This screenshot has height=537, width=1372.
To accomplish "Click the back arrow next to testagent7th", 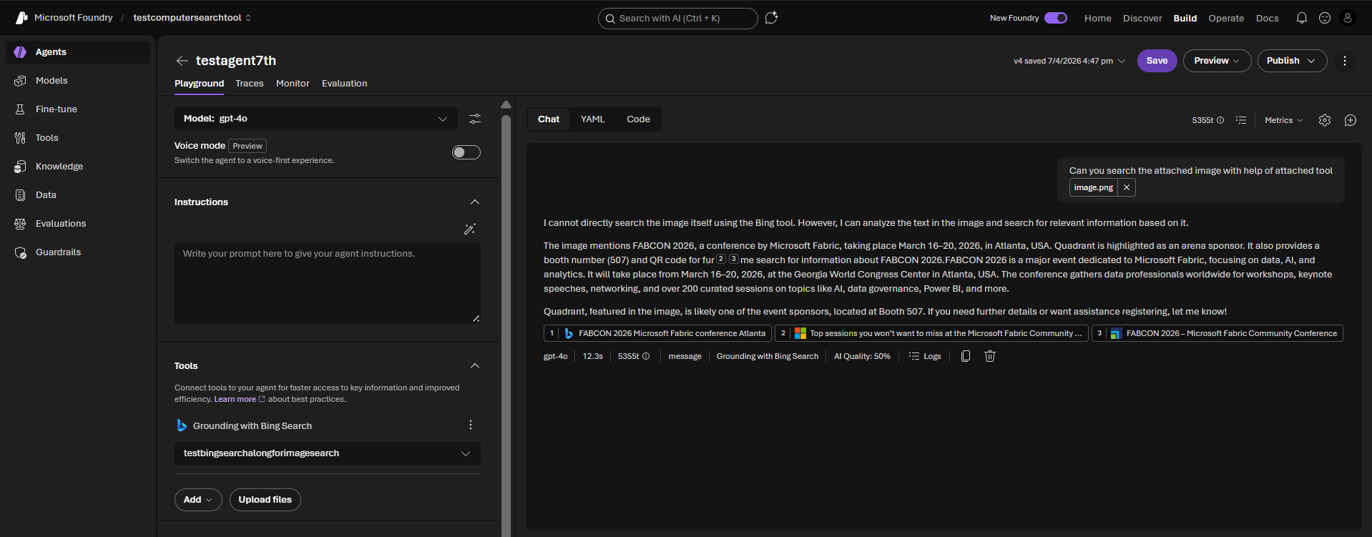I will [x=182, y=61].
